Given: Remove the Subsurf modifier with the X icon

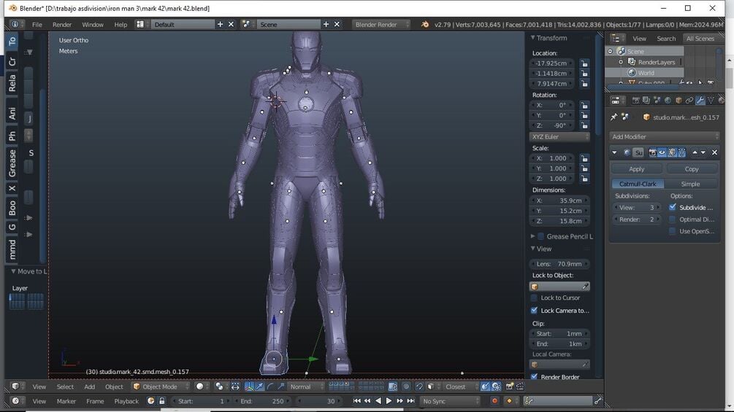Looking at the screenshot, I should coord(714,152).
